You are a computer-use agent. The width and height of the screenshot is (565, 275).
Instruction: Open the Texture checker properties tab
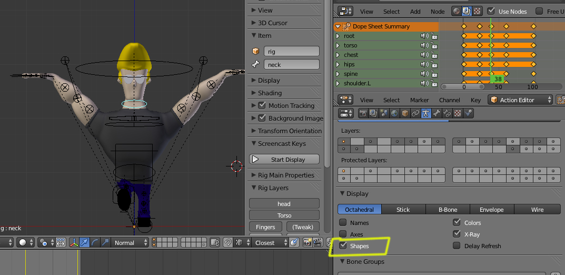coord(457,113)
